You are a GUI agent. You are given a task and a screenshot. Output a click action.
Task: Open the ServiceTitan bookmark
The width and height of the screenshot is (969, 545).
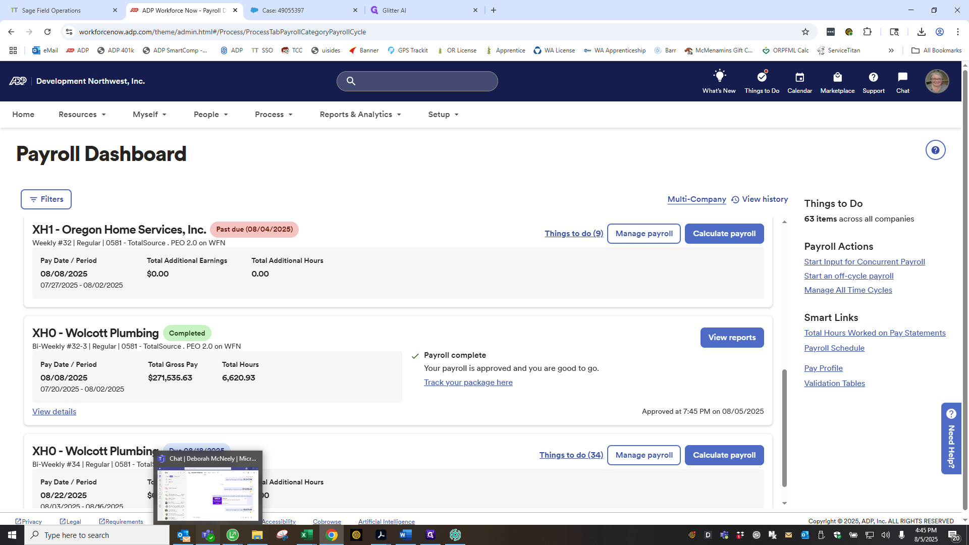pyautogui.click(x=839, y=50)
